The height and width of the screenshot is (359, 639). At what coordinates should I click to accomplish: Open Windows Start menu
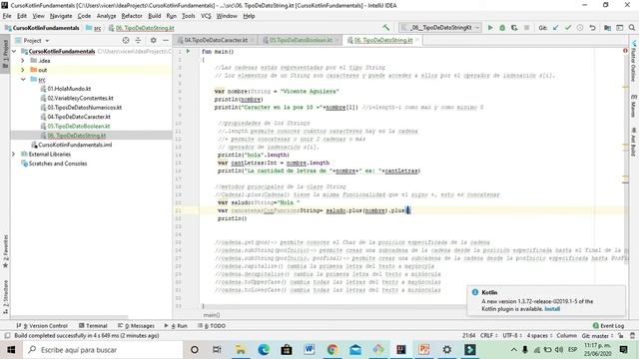(x=11, y=350)
